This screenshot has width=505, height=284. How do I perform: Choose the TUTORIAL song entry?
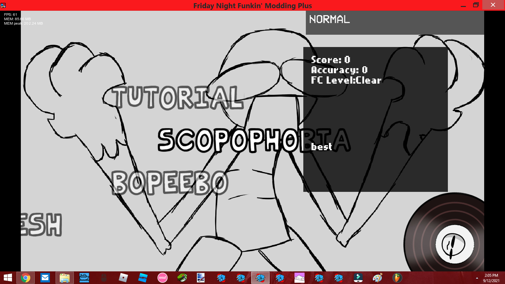(x=178, y=98)
